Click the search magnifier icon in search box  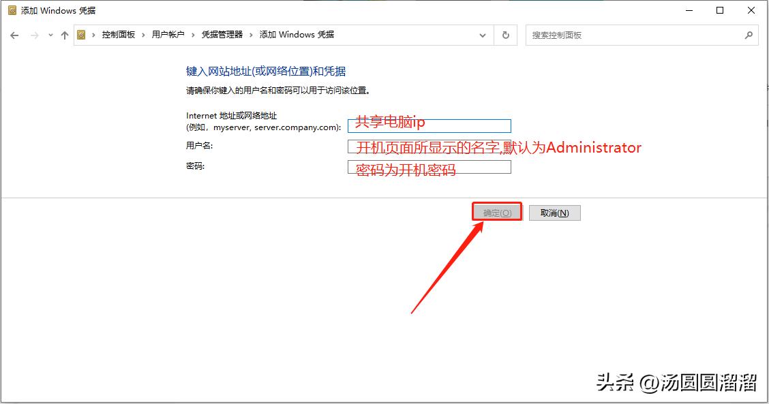coord(749,35)
